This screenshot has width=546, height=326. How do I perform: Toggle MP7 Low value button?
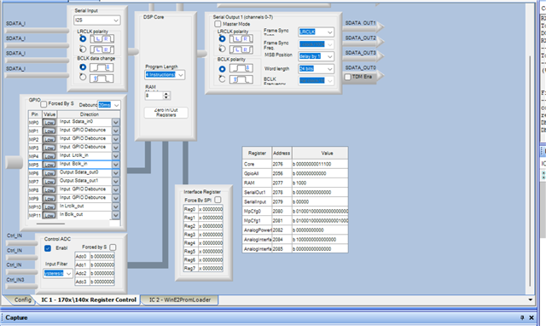[49, 182]
